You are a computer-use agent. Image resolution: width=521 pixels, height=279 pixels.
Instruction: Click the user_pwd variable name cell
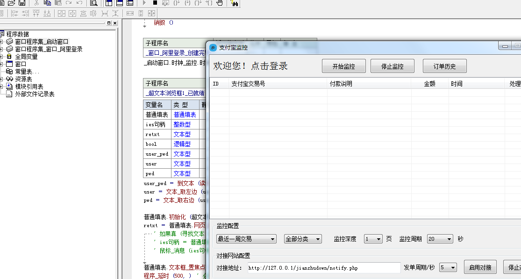(x=157, y=154)
